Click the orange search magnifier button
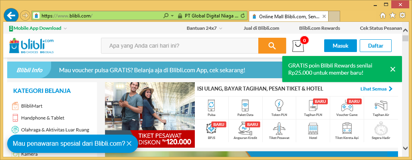The image size is (412, 160). pyautogui.click(x=272, y=46)
